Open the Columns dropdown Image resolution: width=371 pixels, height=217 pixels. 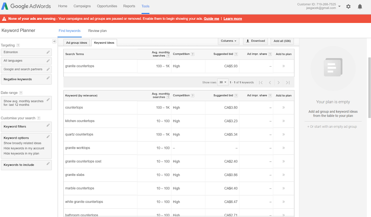pyautogui.click(x=229, y=41)
